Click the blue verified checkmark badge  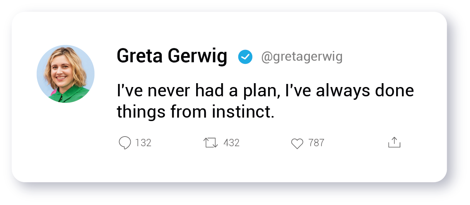[245, 57]
